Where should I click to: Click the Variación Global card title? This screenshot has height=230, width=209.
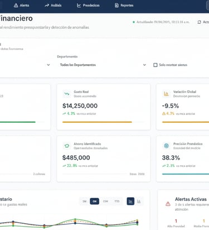click(184, 92)
